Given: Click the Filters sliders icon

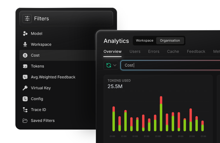Looking at the screenshot, I should pyautogui.click(x=27, y=19).
